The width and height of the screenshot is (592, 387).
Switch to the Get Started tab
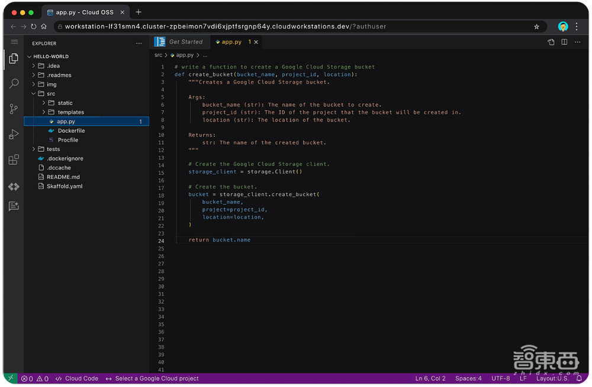tap(185, 42)
